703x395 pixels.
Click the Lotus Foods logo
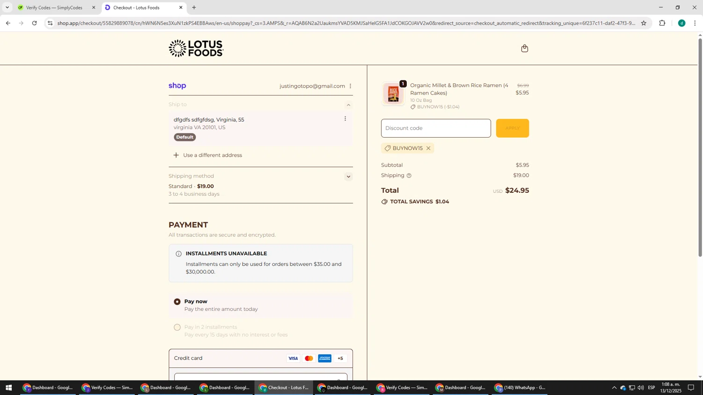point(196,48)
